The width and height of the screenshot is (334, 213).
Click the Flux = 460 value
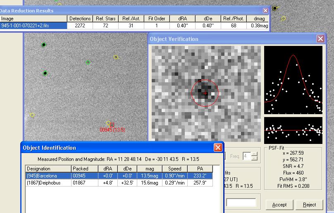coord(293,173)
